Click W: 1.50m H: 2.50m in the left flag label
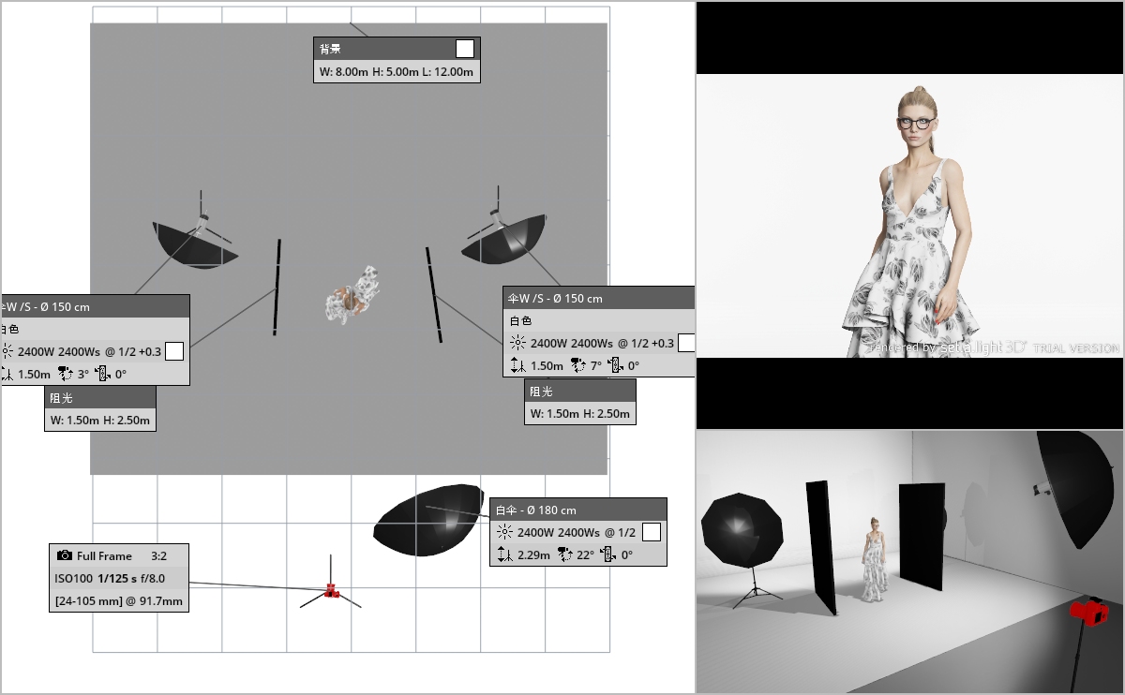Image resolution: width=1125 pixels, height=695 pixels. point(100,421)
